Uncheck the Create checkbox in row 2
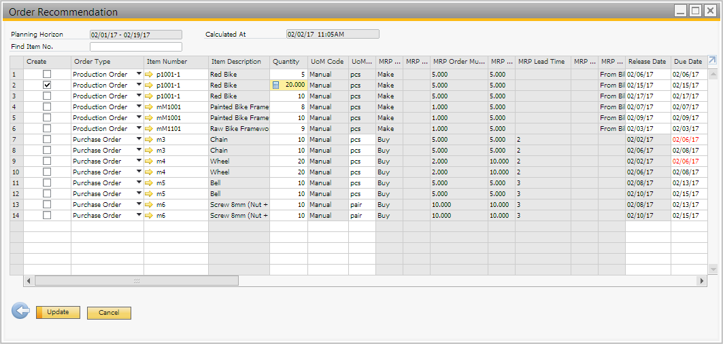 (x=47, y=85)
